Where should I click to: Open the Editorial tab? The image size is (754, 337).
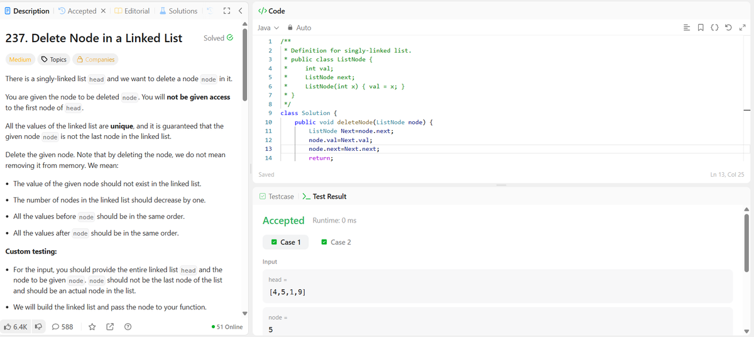[132, 11]
